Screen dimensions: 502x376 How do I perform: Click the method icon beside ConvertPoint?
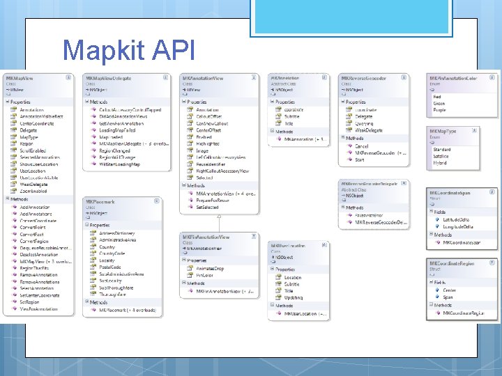pyautogui.click(x=14, y=227)
